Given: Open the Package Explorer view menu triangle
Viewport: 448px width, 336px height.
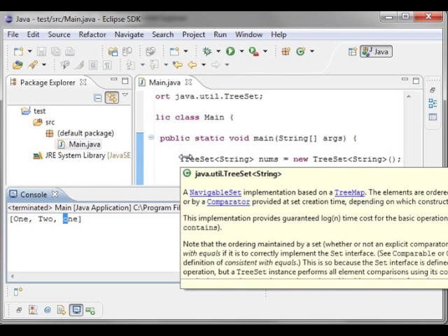Looking at the screenshot, I should pyautogui.click(x=125, y=94).
